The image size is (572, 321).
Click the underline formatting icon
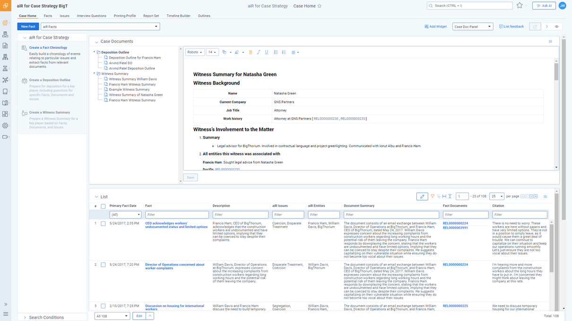(x=267, y=52)
